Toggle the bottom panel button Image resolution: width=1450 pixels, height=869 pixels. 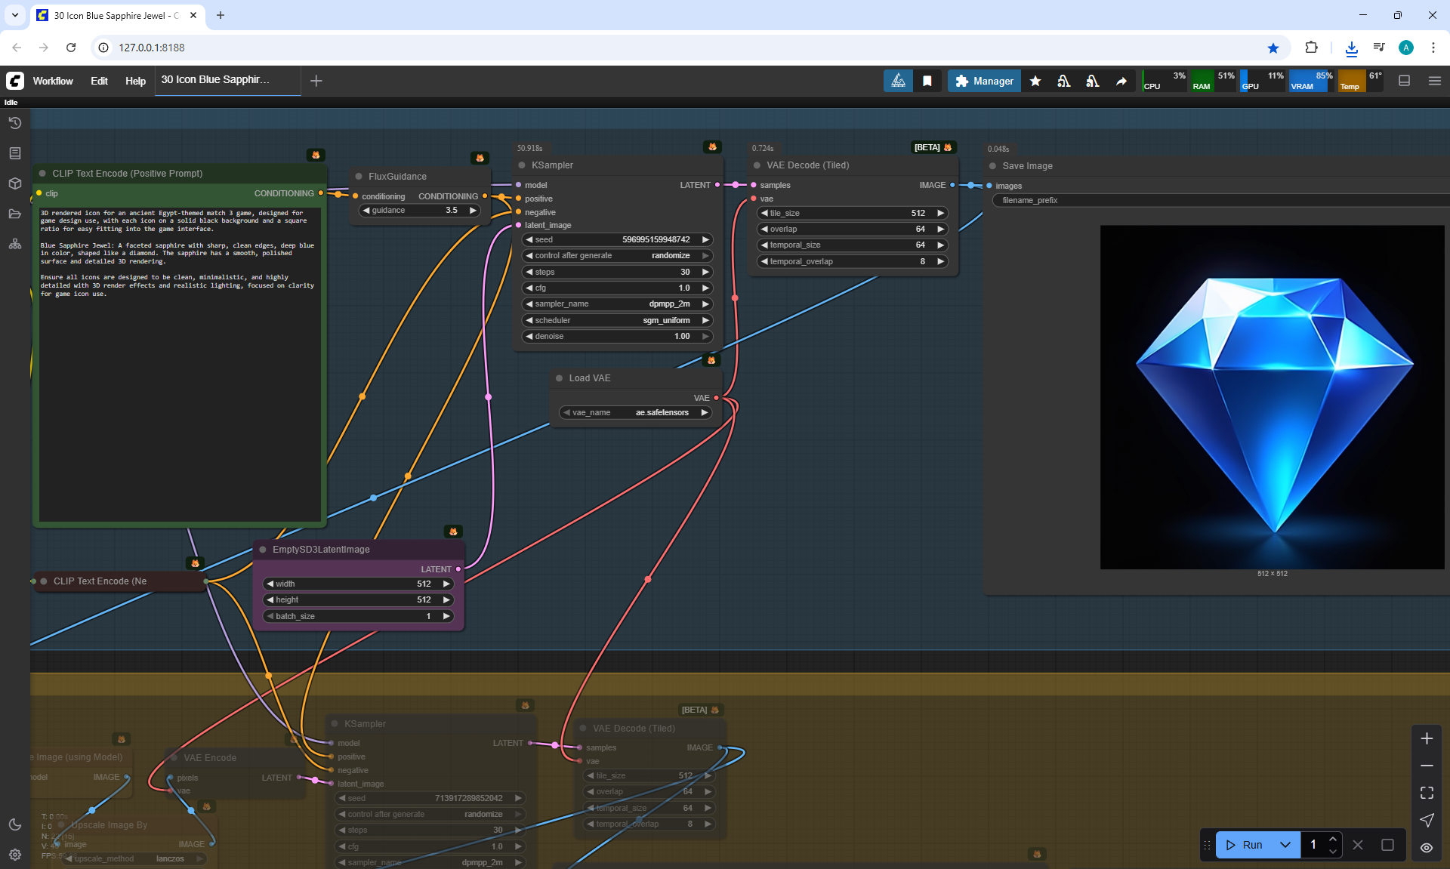tap(1405, 81)
